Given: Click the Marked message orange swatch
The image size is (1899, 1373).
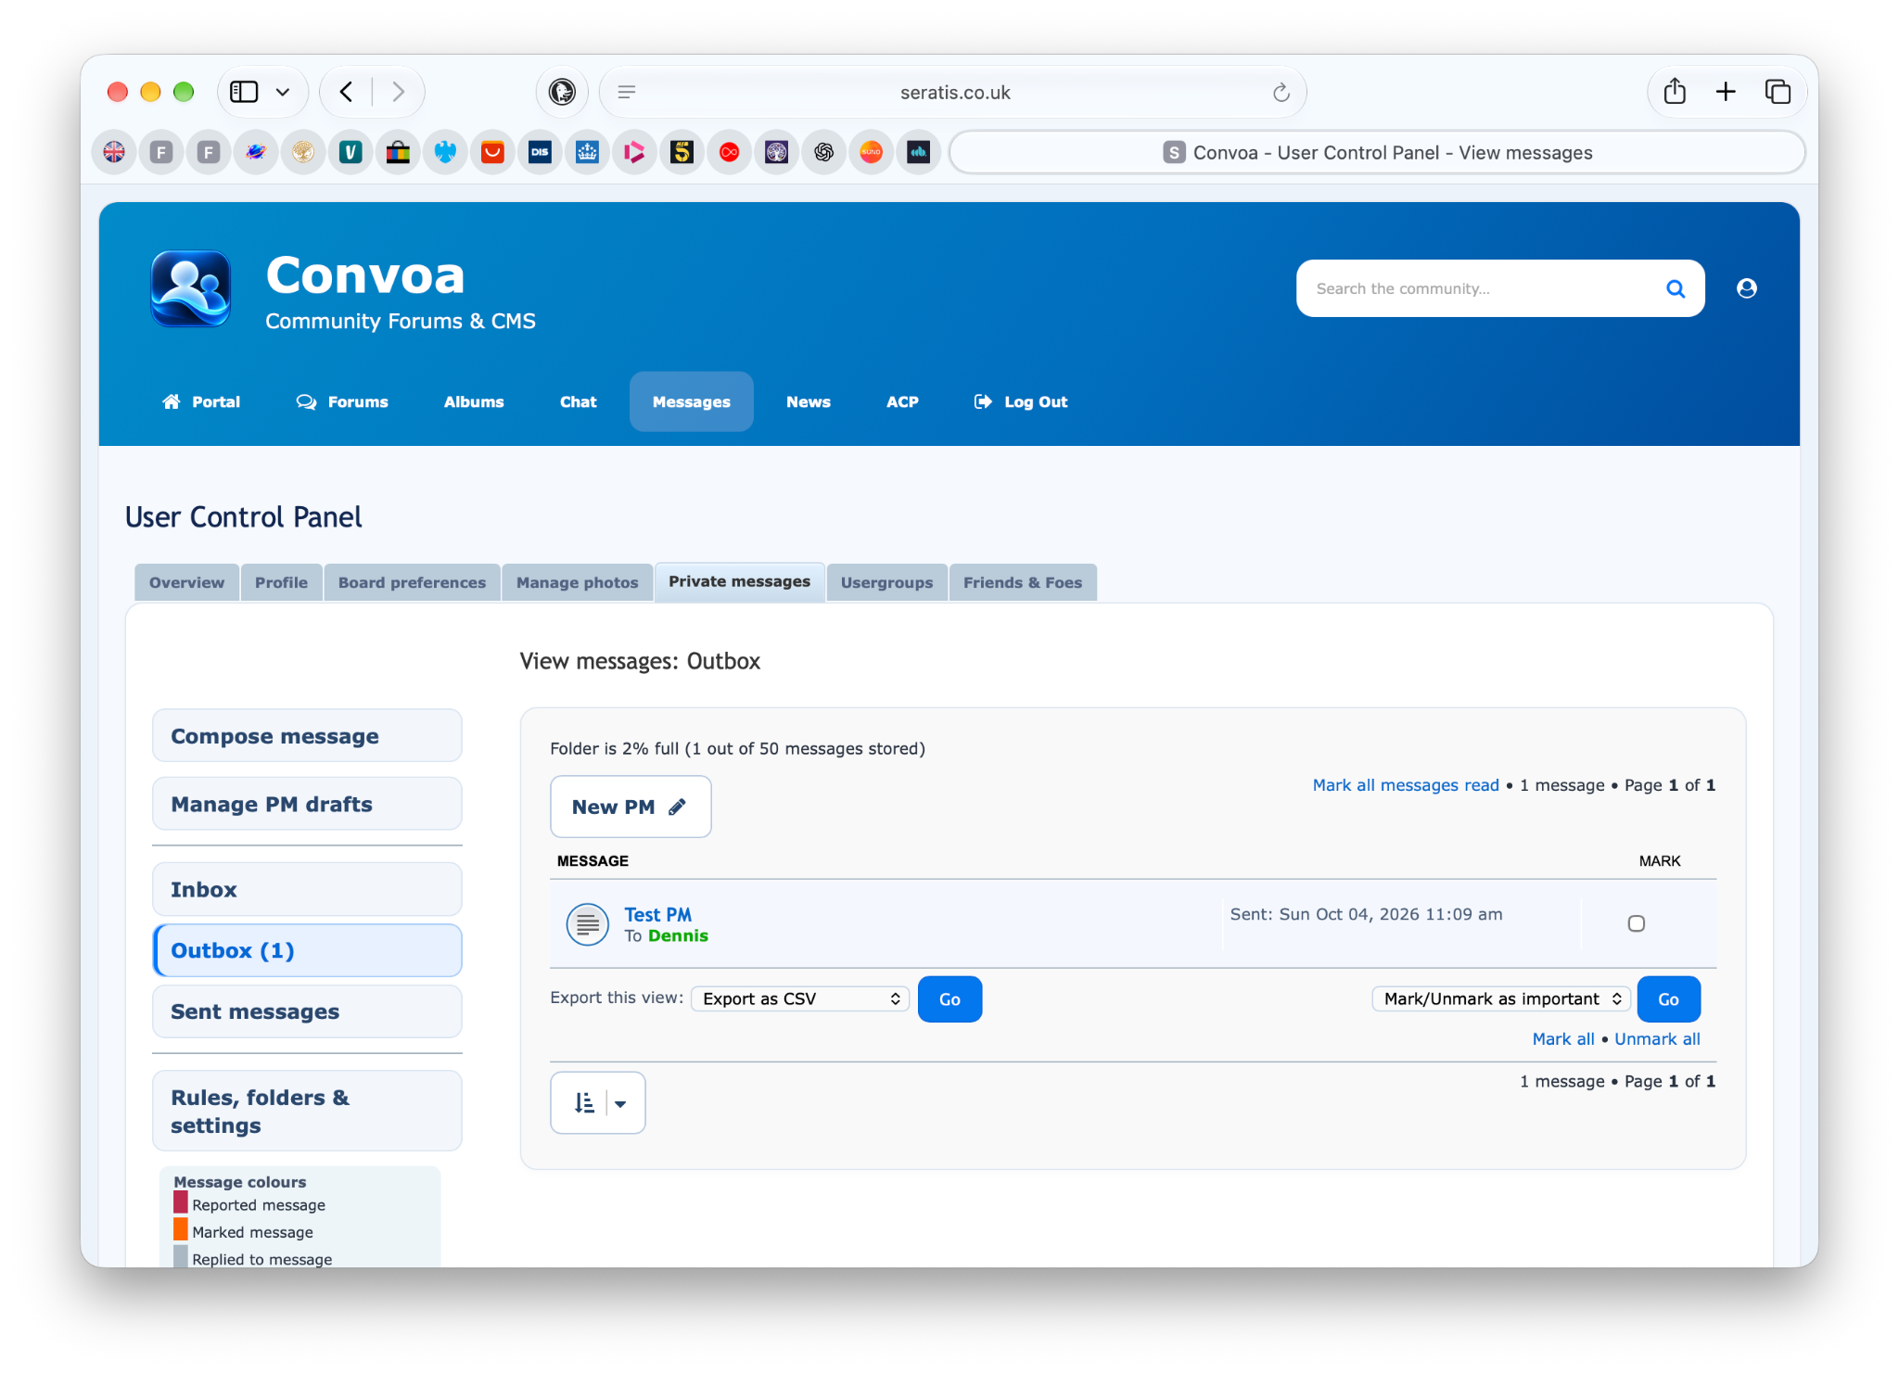Looking at the screenshot, I should pos(181,1230).
